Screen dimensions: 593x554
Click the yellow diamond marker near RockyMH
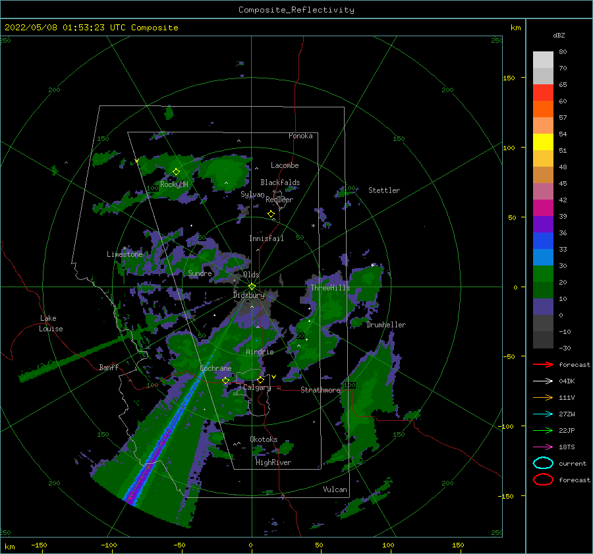[x=176, y=172]
